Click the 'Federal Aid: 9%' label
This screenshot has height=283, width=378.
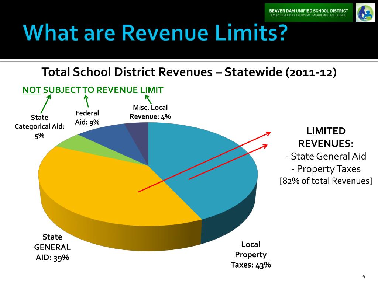coord(87,118)
